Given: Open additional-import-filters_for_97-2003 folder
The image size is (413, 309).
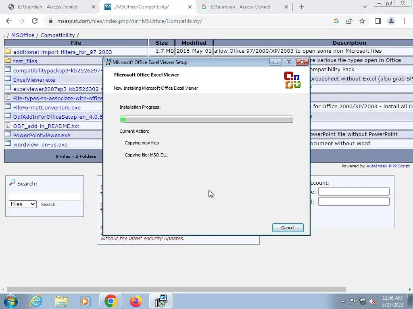Looking at the screenshot, I should click(63, 52).
